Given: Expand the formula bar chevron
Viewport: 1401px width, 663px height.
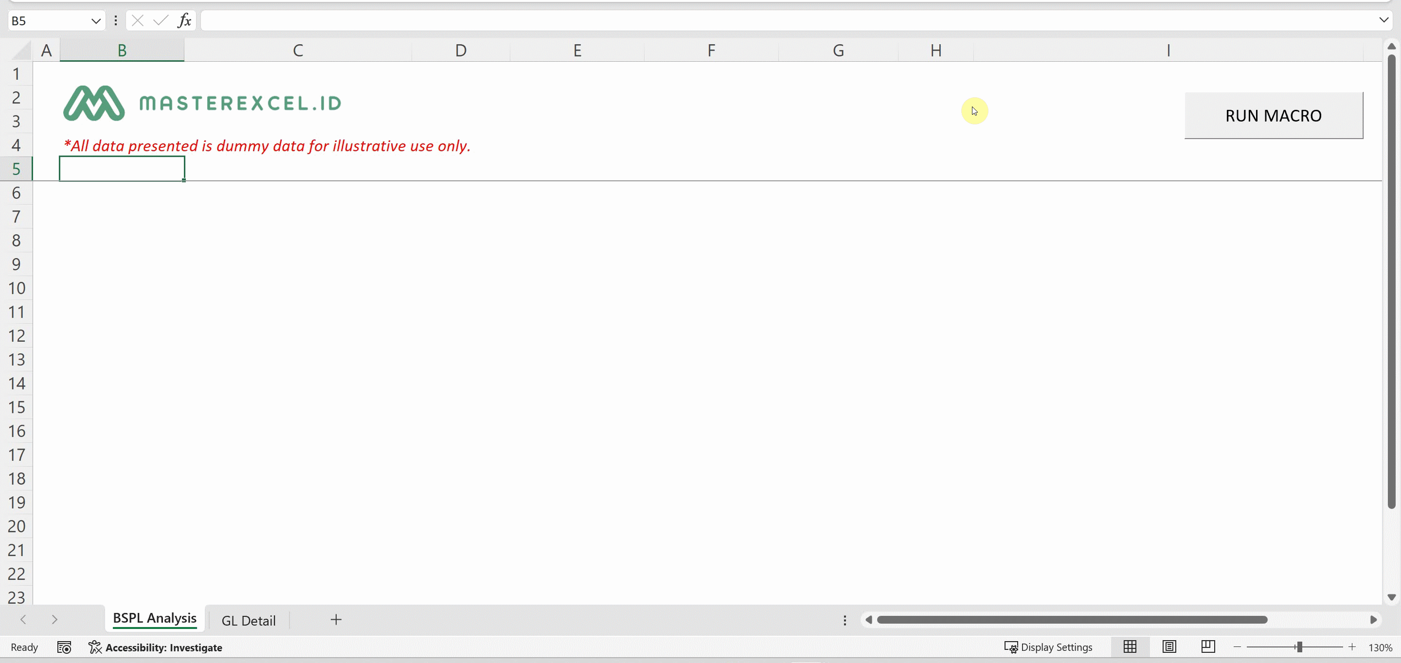Looking at the screenshot, I should [x=1384, y=20].
